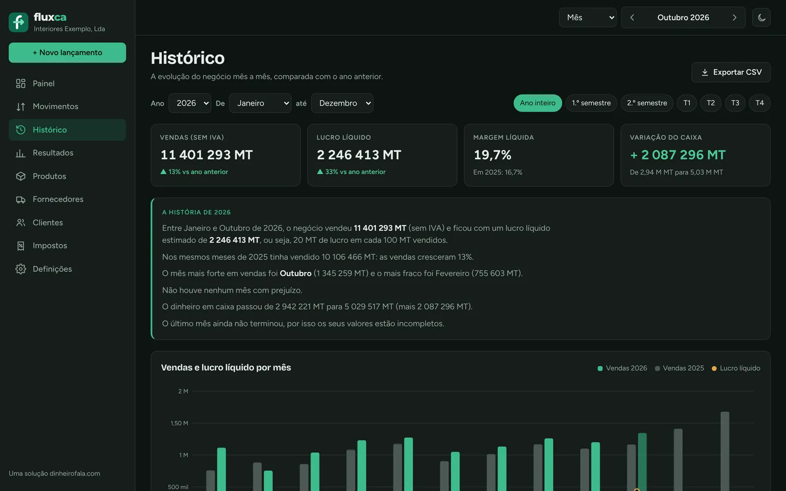The width and height of the screenshot is (786, 491).
Task: Open the Dezembro end month dropdown
Action: click(x=342, y=103)
